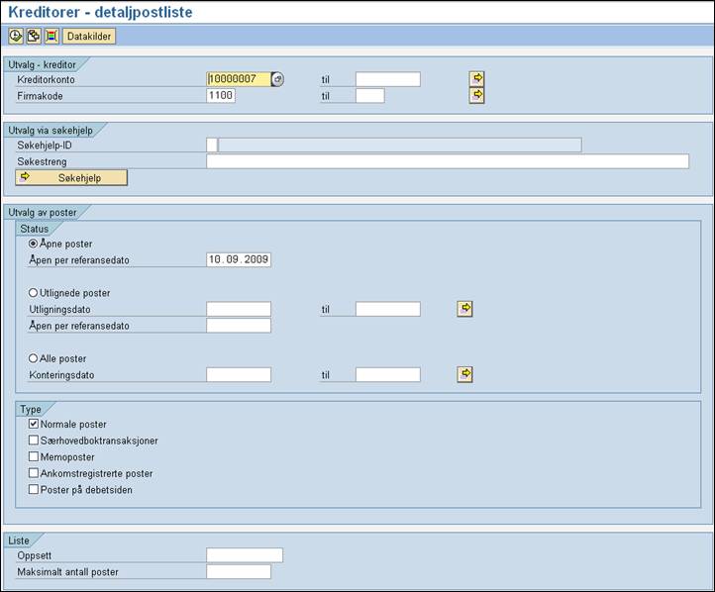Click the Dynamic selections icon
The width and height of the screenshot is (715, 592).
click(51, 36)
